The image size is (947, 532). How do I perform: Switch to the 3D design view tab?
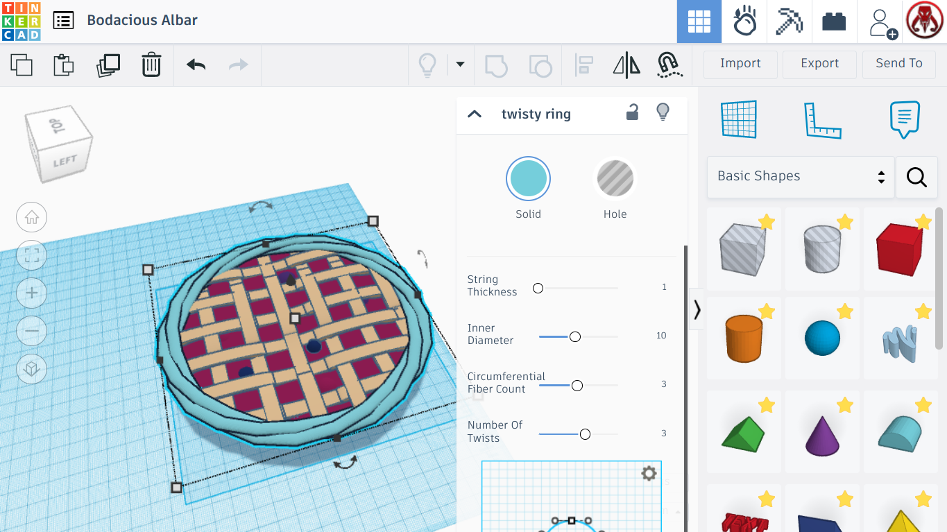[699, 22]
